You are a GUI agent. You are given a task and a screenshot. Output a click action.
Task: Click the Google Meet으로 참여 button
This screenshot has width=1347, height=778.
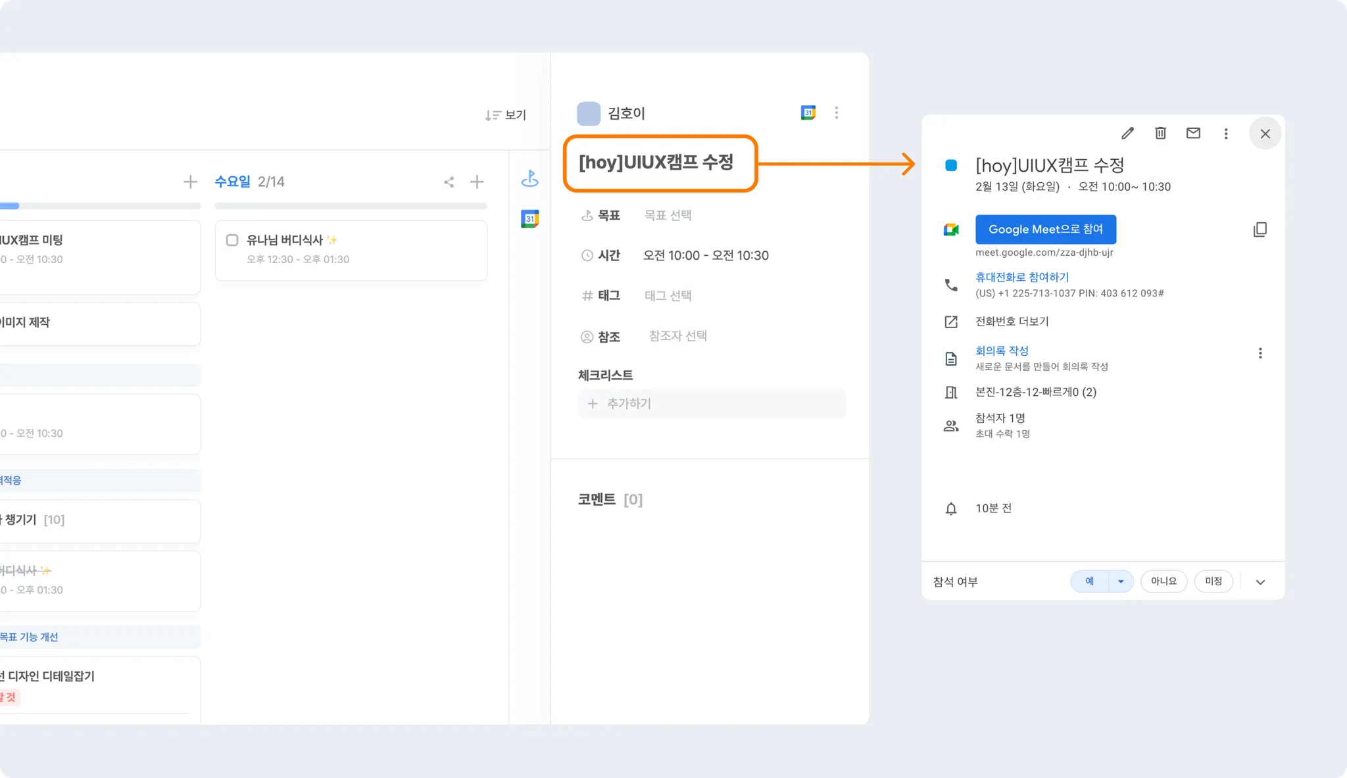pyautogui.click(x=1045, y=230)
